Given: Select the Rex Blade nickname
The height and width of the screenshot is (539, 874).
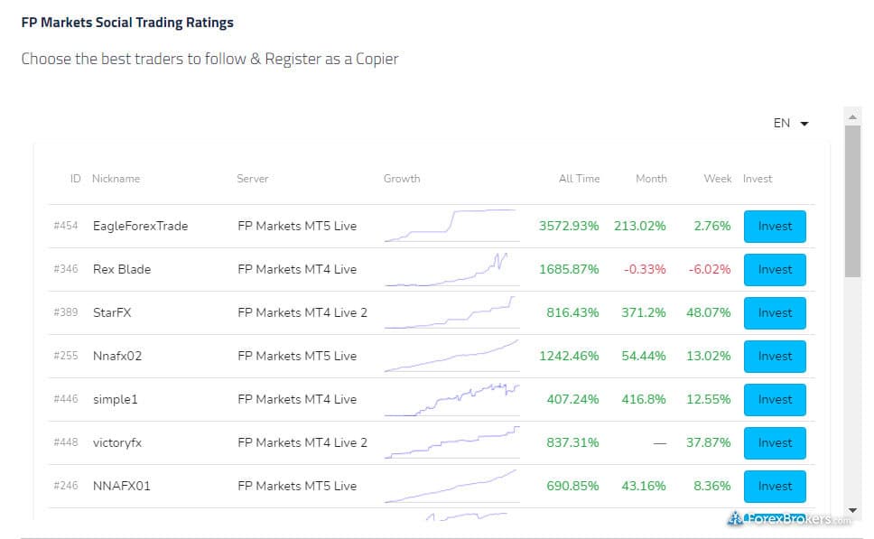Looking at the screenshot, I should (122, 270).
